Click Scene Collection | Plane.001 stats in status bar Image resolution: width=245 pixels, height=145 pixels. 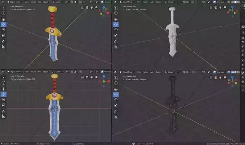pyautogui.click(x=218, y=144)
